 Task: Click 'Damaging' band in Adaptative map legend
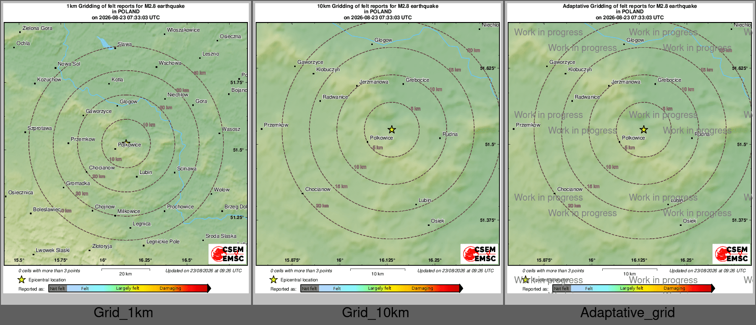674,288
